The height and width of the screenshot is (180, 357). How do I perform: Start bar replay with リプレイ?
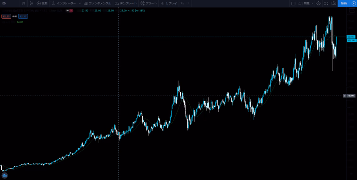click(x=169, y=3)
